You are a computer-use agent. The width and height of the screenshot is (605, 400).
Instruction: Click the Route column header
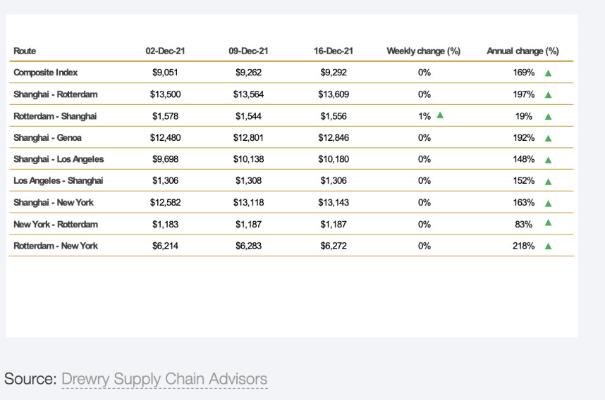[x=25, y=51]
